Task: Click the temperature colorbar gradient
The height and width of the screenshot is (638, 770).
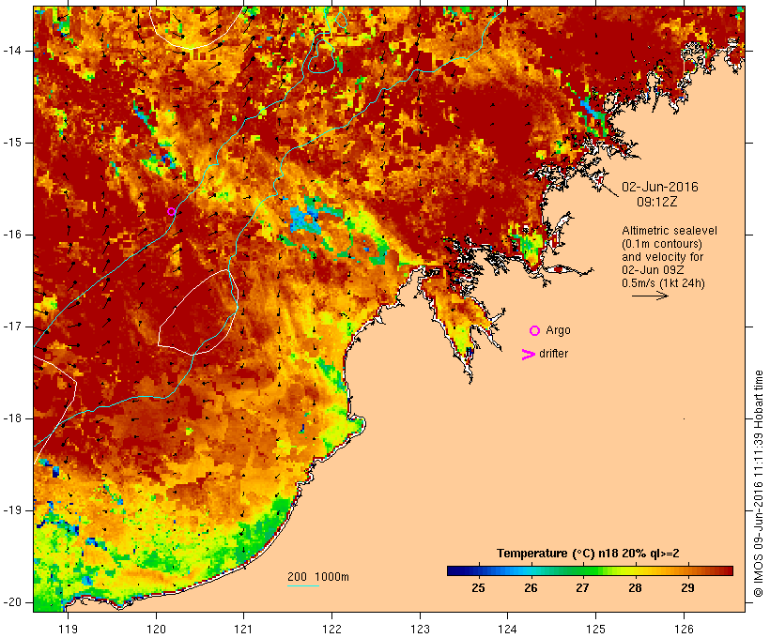Action: (590, 570)
